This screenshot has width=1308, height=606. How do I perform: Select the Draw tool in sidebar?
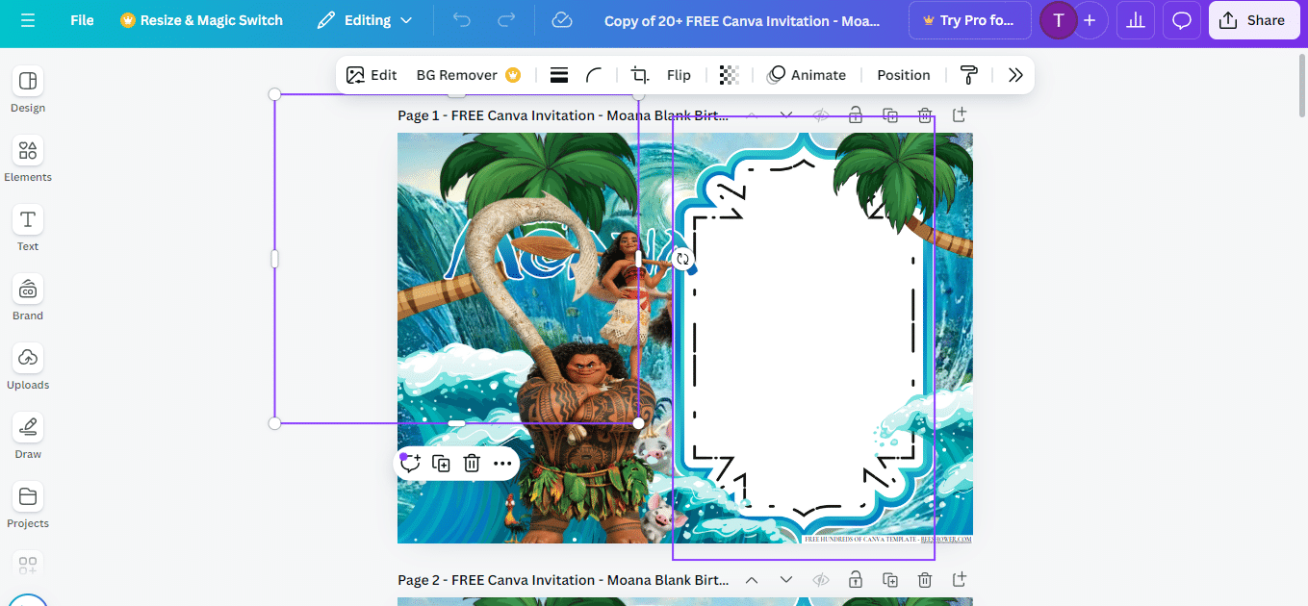(x=28, y=436)
